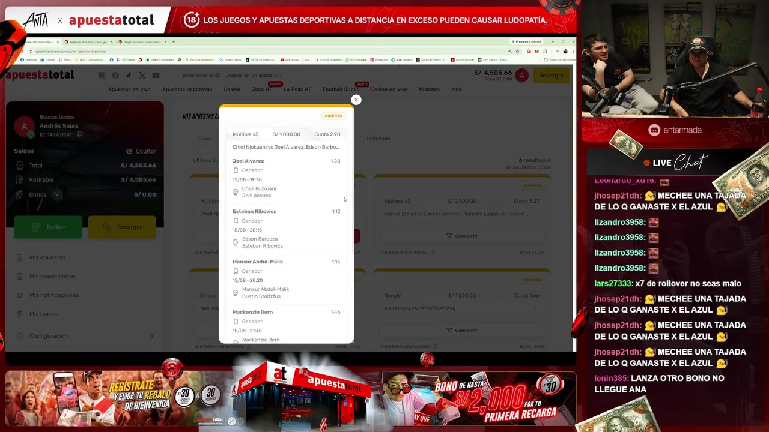This screenshot has width=769, height=432.
Task: Open the Mis apuestas link
Action: (47, 257)
